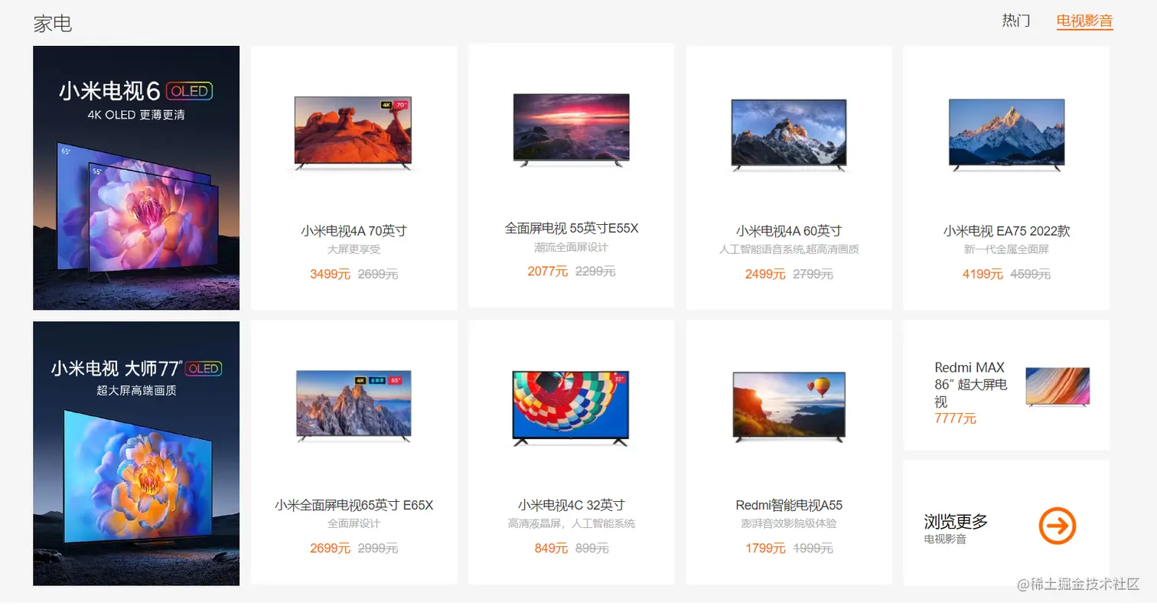Switch to the 热门 tab
The image size is (1157, 609).
pyautogui.click(x=1016, y=21)
